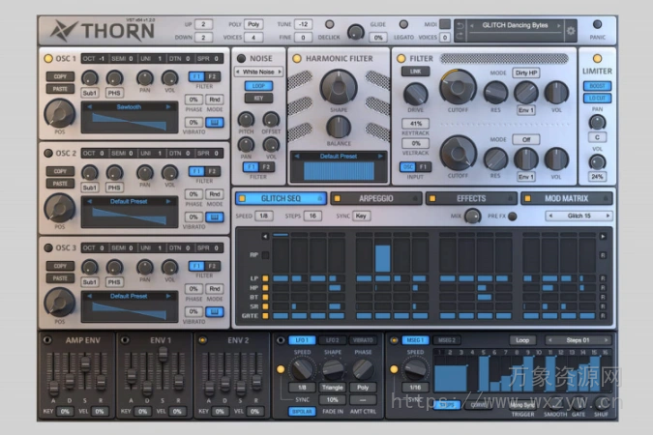
Task: Click OSC 2 vibrato keyboard icon button
Action: click(x=215, y=217)
